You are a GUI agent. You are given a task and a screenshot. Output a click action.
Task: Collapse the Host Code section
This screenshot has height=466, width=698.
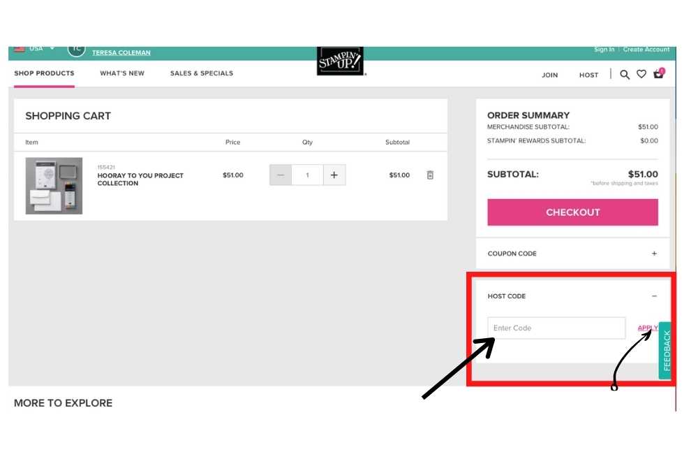click(x=654, y=296)
